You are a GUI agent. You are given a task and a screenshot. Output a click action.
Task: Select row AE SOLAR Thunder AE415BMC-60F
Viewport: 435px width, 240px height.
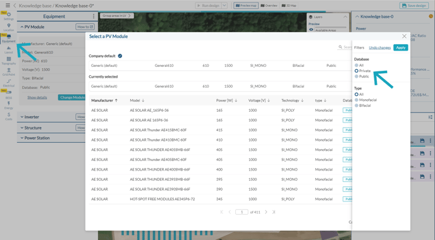click(220, 130)
